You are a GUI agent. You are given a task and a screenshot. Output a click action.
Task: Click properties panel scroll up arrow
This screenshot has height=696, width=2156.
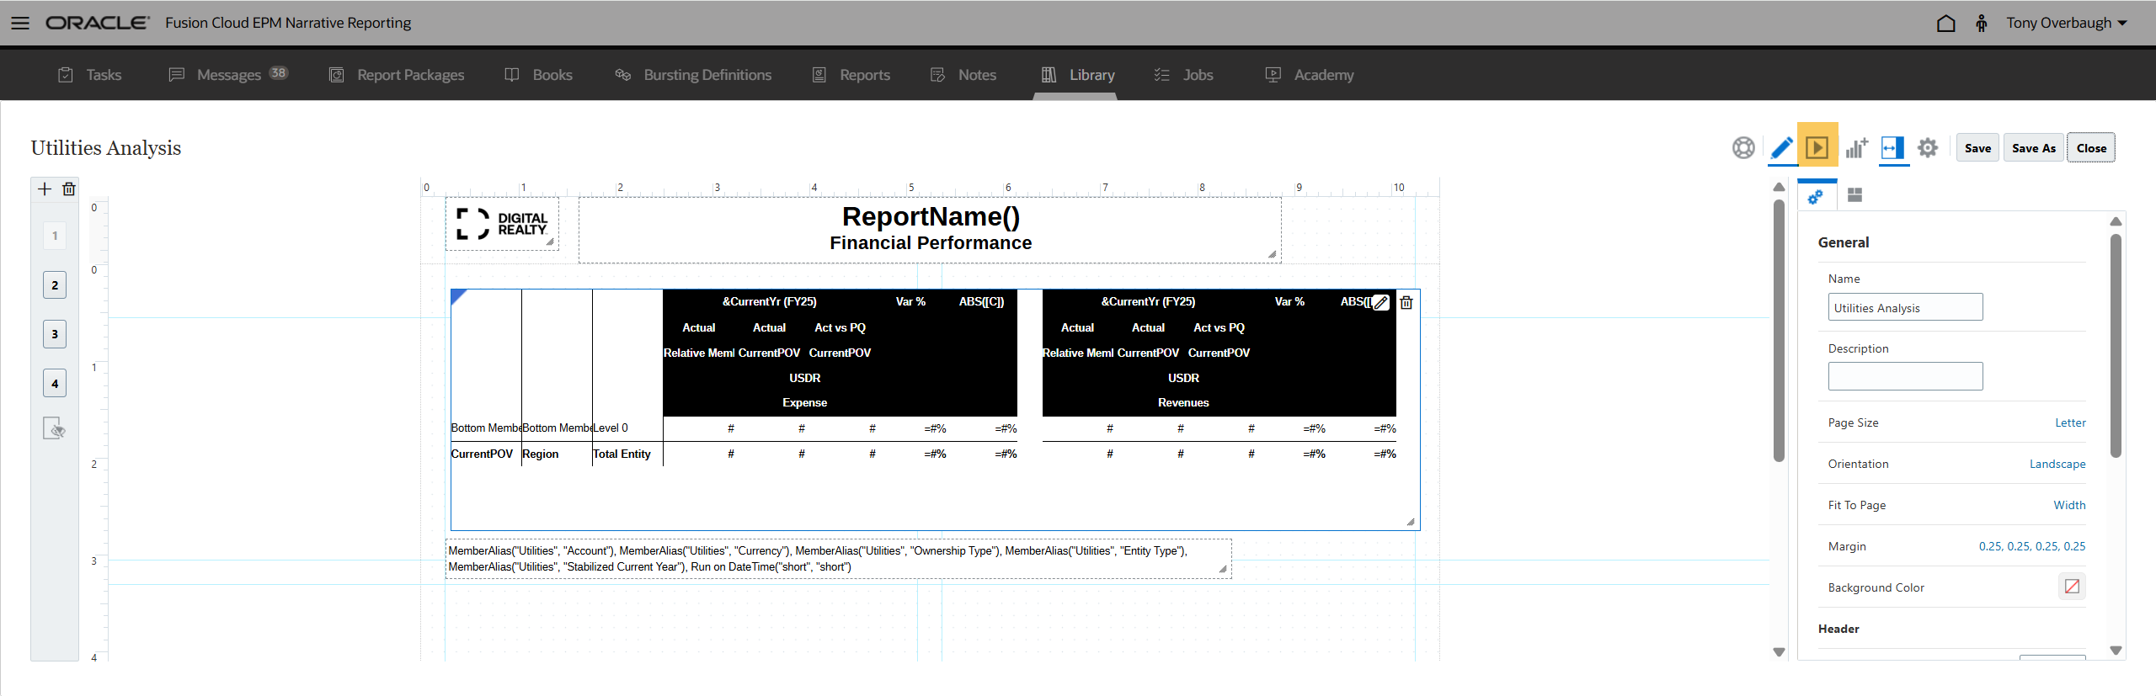(2116, 221)
